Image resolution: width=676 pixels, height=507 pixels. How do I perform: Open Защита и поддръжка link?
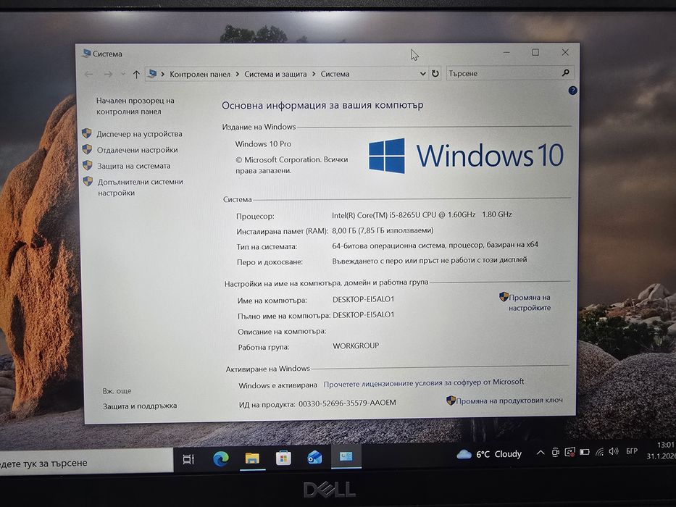[x=140, y=406]
